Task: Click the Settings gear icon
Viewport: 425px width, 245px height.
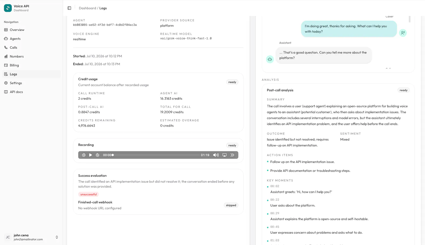Action: point(6,83)
